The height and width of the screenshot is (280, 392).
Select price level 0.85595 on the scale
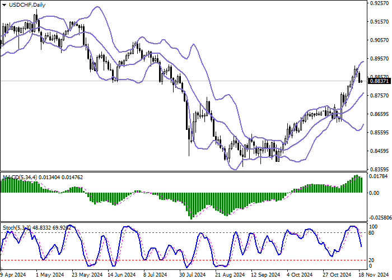[x=379, y=132]
